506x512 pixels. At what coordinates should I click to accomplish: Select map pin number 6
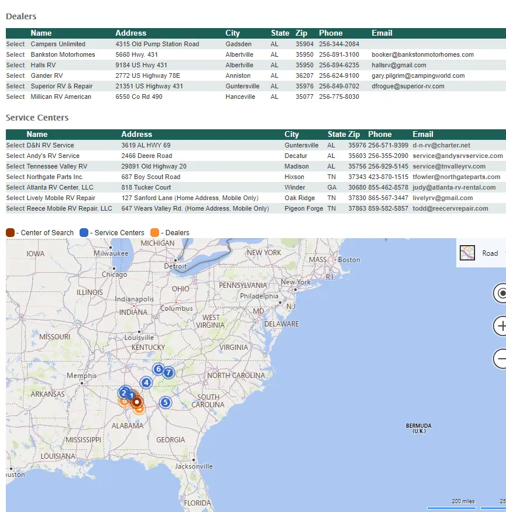pyautogui.click(x=157, y=369)
